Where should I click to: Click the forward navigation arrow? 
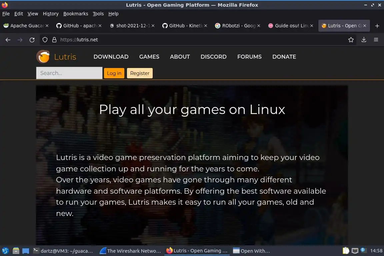[20, 40]
